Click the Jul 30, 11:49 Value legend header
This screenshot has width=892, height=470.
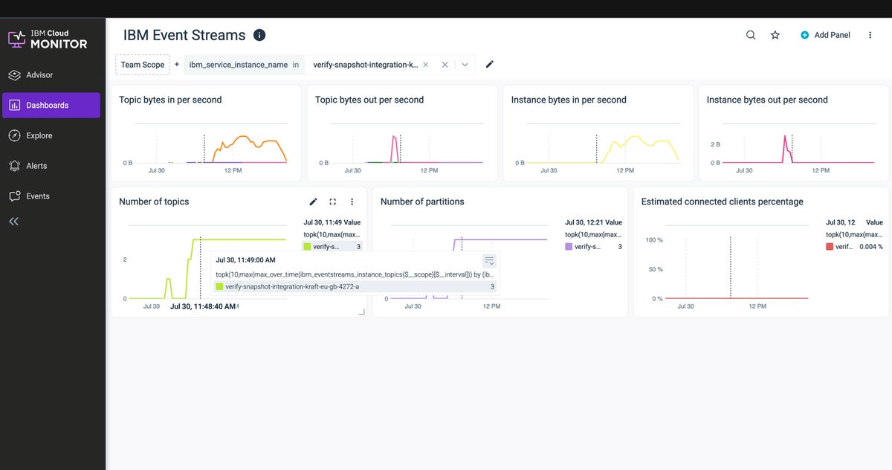pyautogui.click(x=332, y=222)
